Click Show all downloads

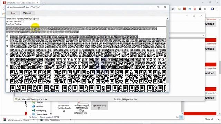click(x=209, y=120)
